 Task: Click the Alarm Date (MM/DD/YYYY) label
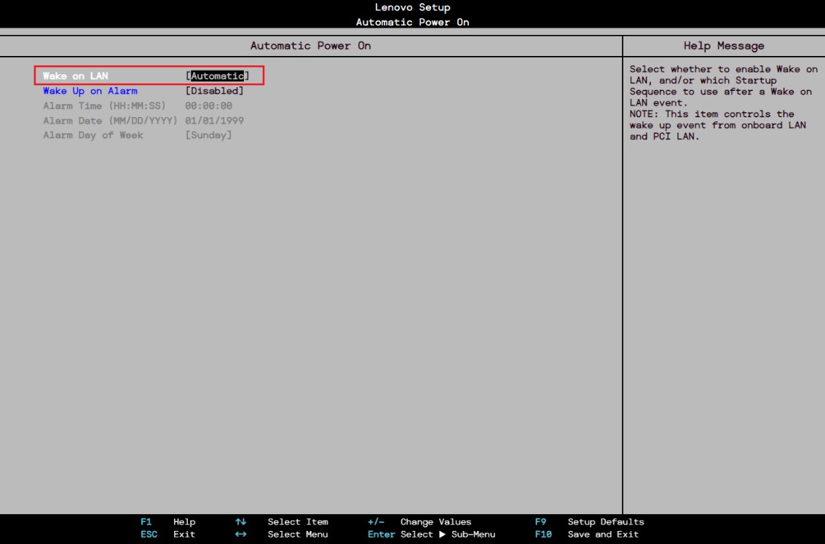click(110, 120)
